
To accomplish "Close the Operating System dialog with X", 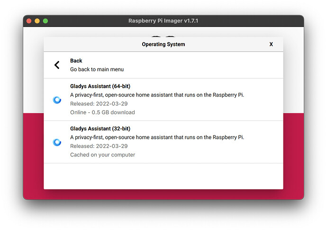I will [271, 44].
